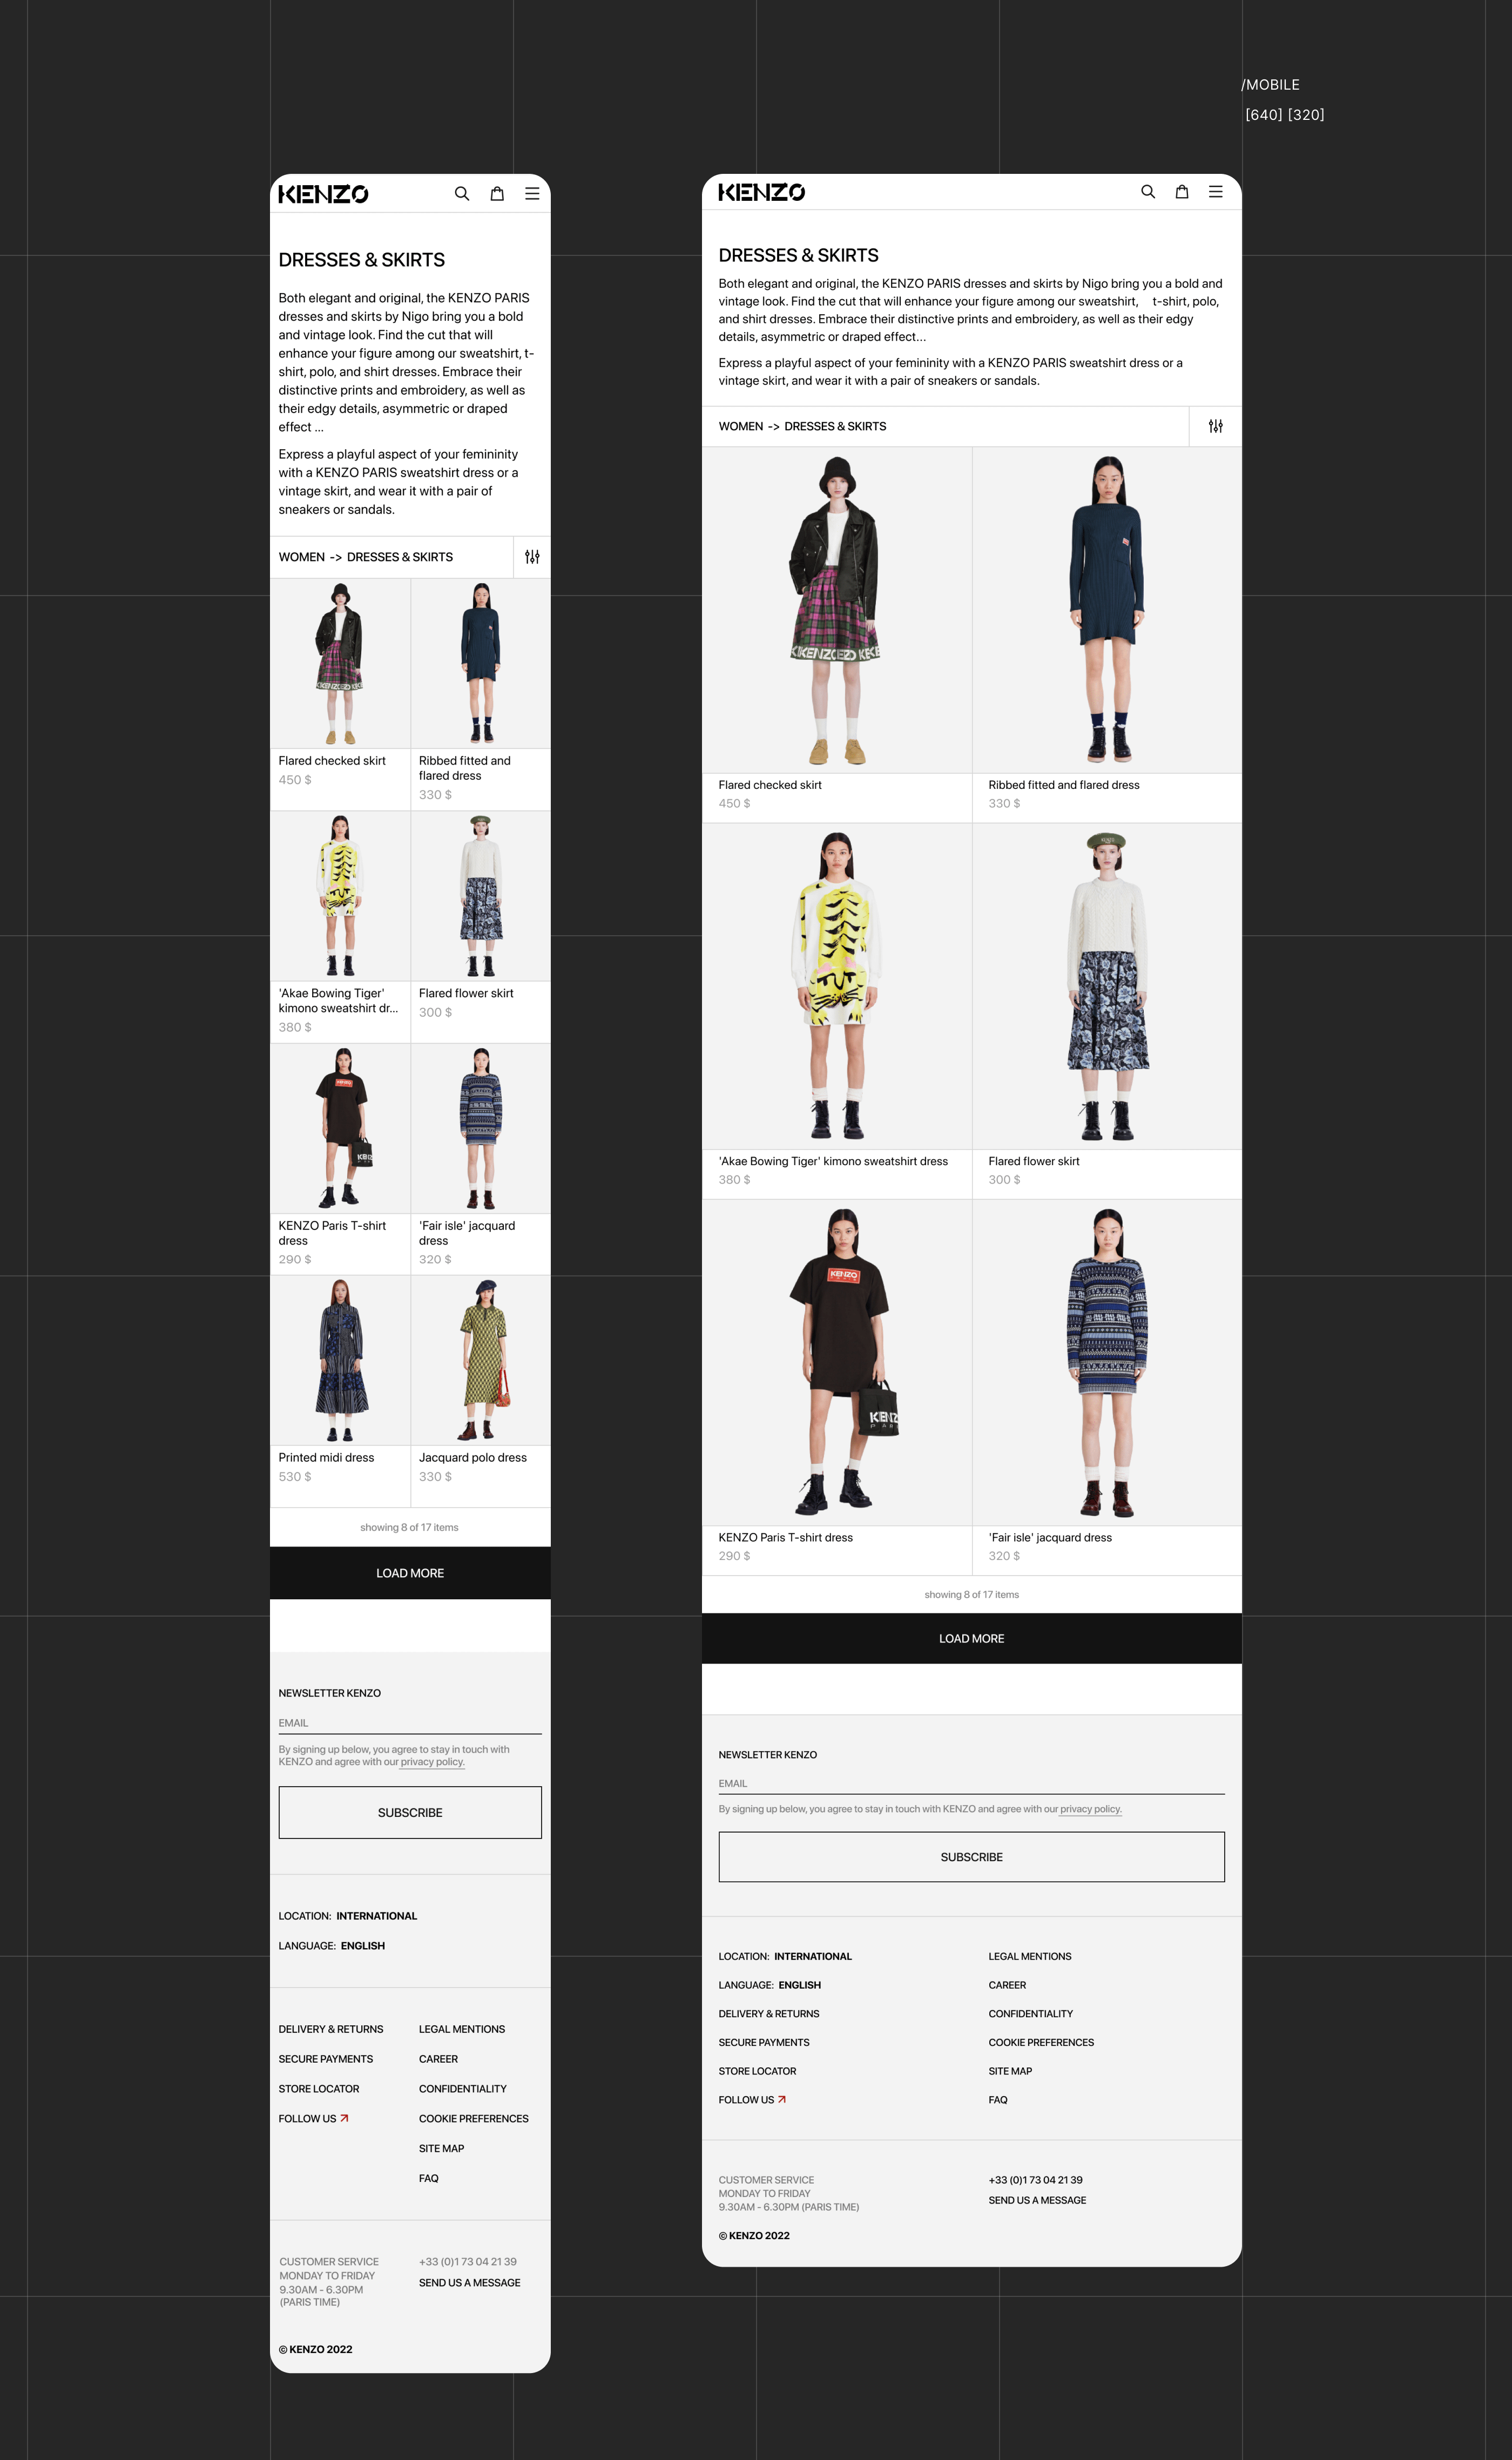
Task: Open COOKIE PREFERENCES link in narrow footer
Action: [x=473, y=2118]
